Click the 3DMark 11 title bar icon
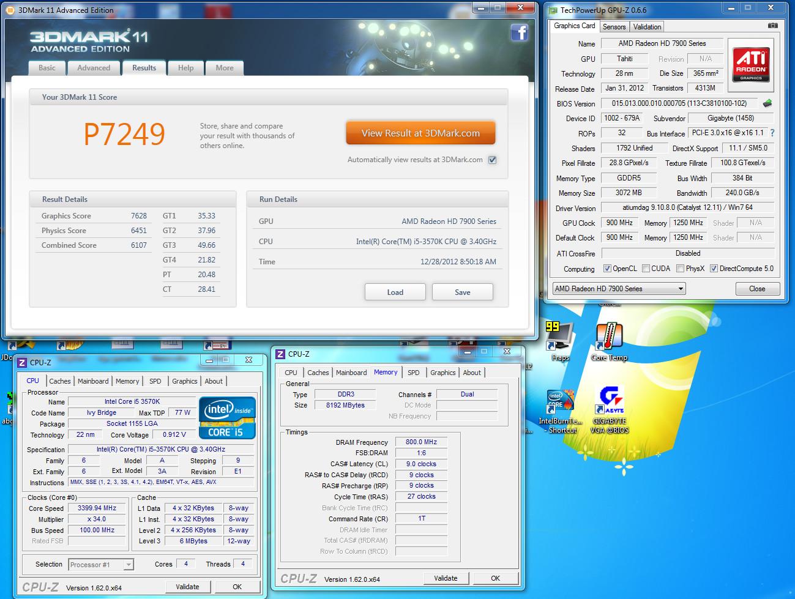 click(10, 10)
